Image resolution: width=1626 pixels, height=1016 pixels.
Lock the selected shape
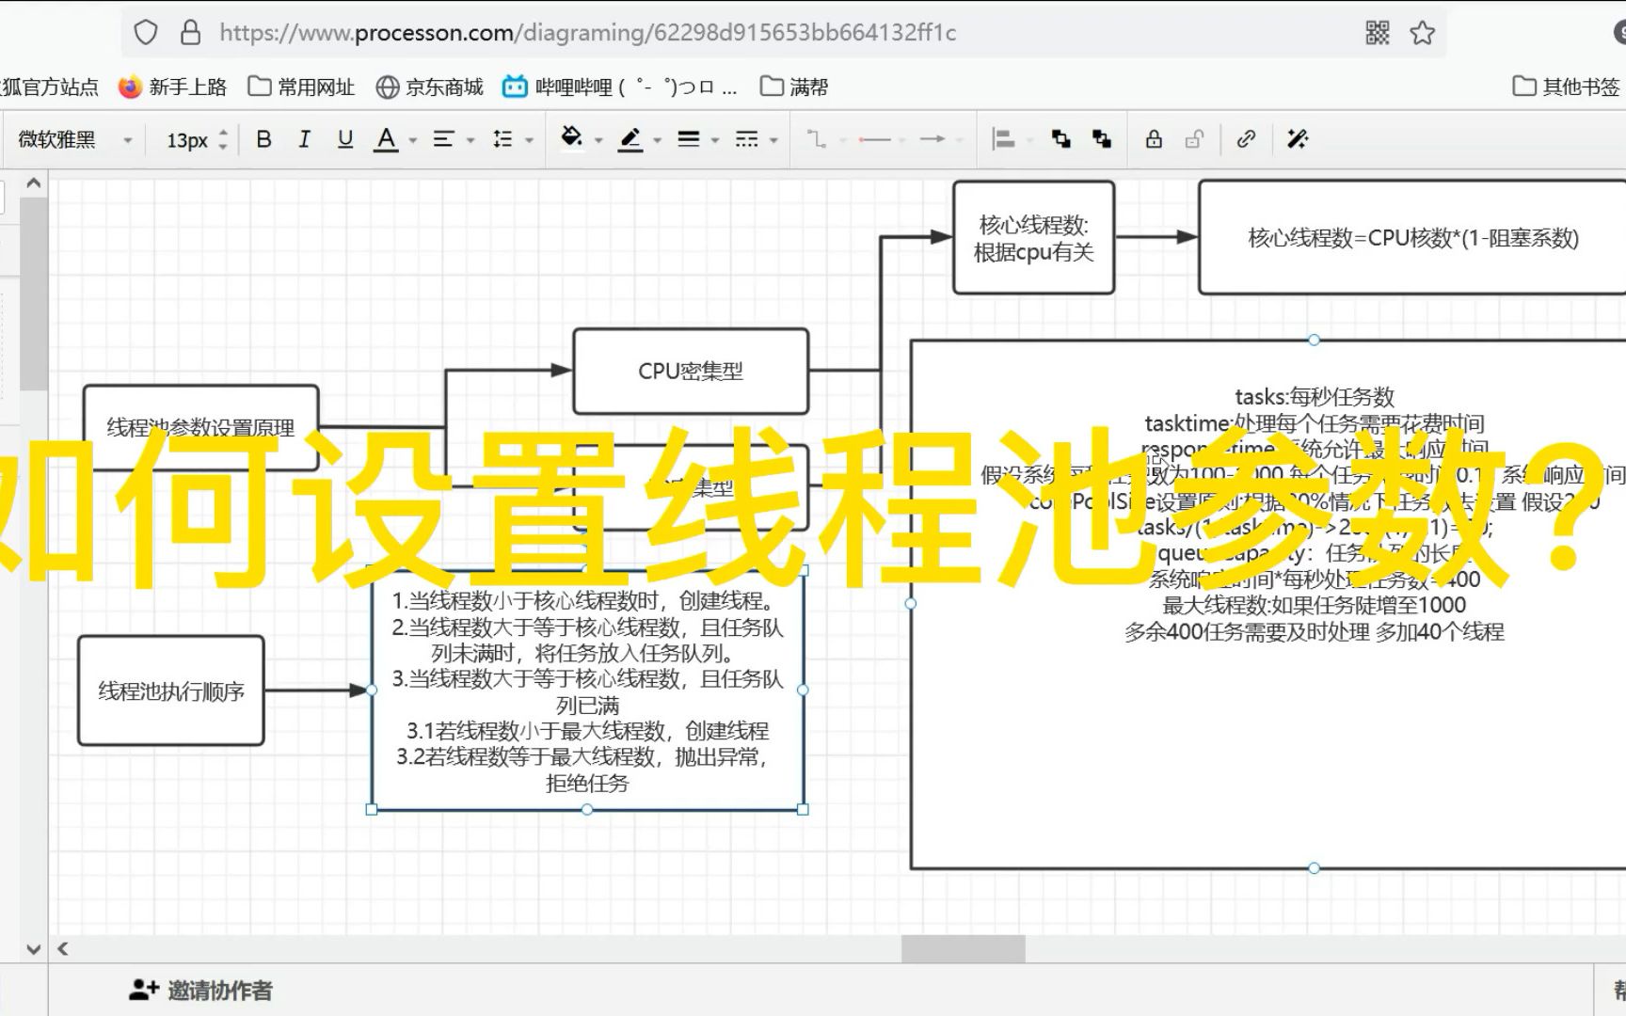[x=1154, y=139]
